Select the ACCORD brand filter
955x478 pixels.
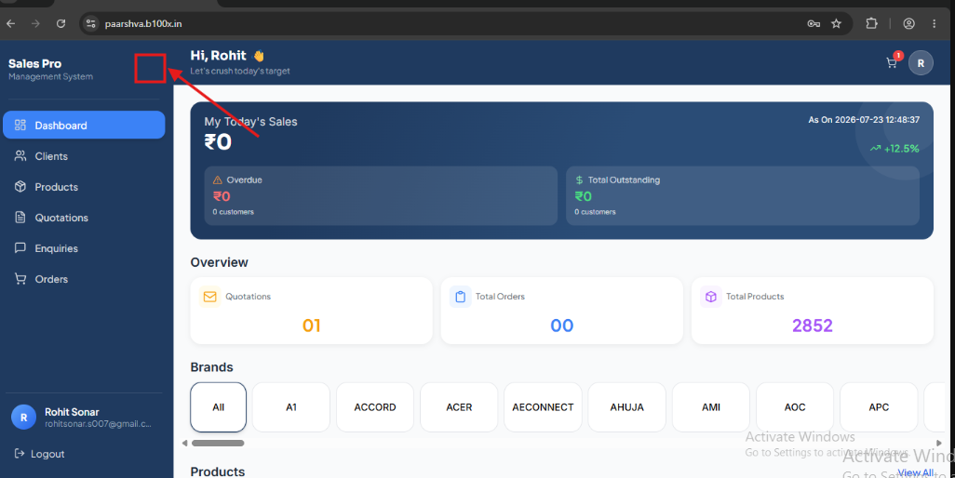375,407
